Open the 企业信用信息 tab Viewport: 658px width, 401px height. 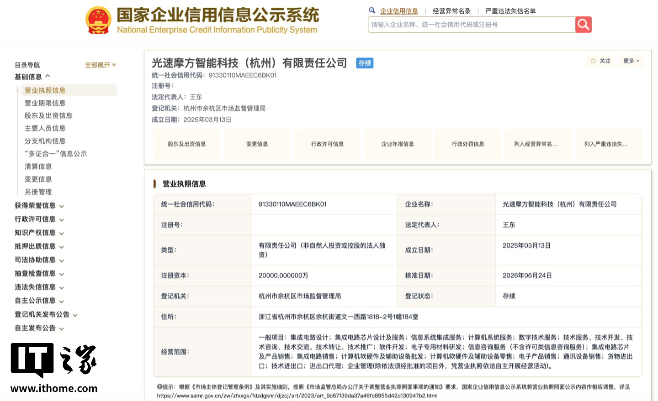[x=399, y=11]
